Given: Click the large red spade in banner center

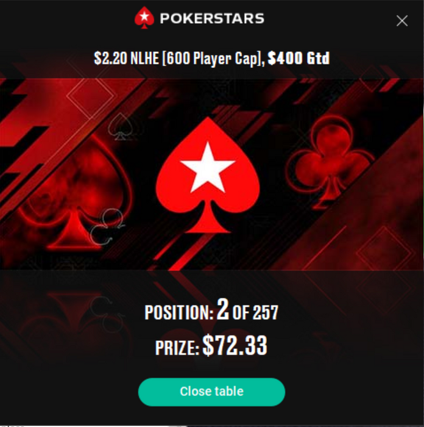Looking at the screenshot, I should [x=208, y=175].
